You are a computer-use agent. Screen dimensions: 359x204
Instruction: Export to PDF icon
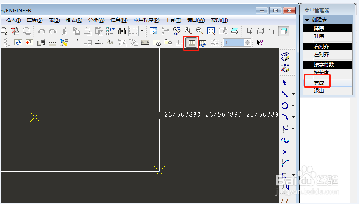tap(15, 31)
